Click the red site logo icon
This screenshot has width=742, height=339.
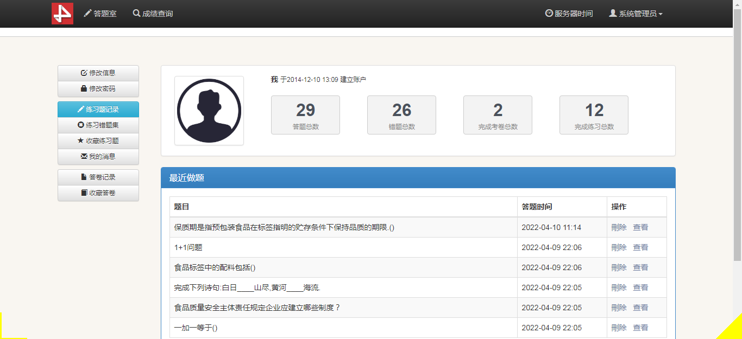62,14
